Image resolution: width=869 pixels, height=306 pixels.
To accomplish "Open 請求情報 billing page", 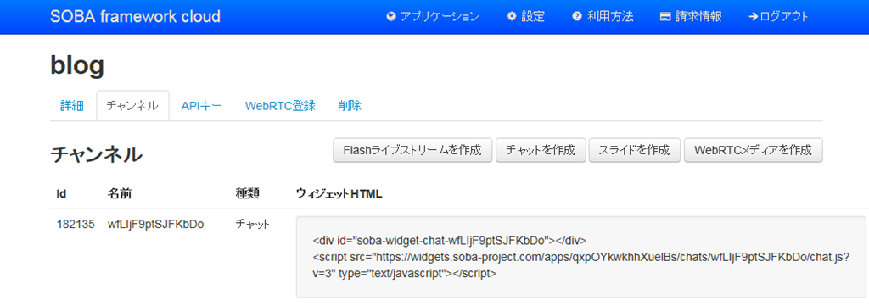I will tap(691, 17).
